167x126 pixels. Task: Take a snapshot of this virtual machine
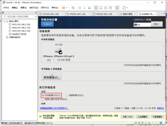80,8
